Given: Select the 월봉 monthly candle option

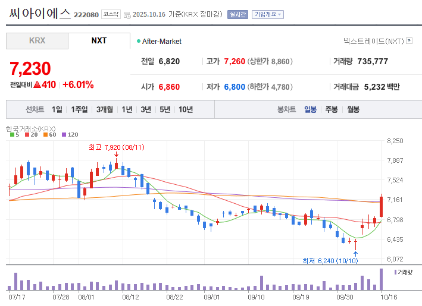Looking at the screenshot, I should click(353, 109).
